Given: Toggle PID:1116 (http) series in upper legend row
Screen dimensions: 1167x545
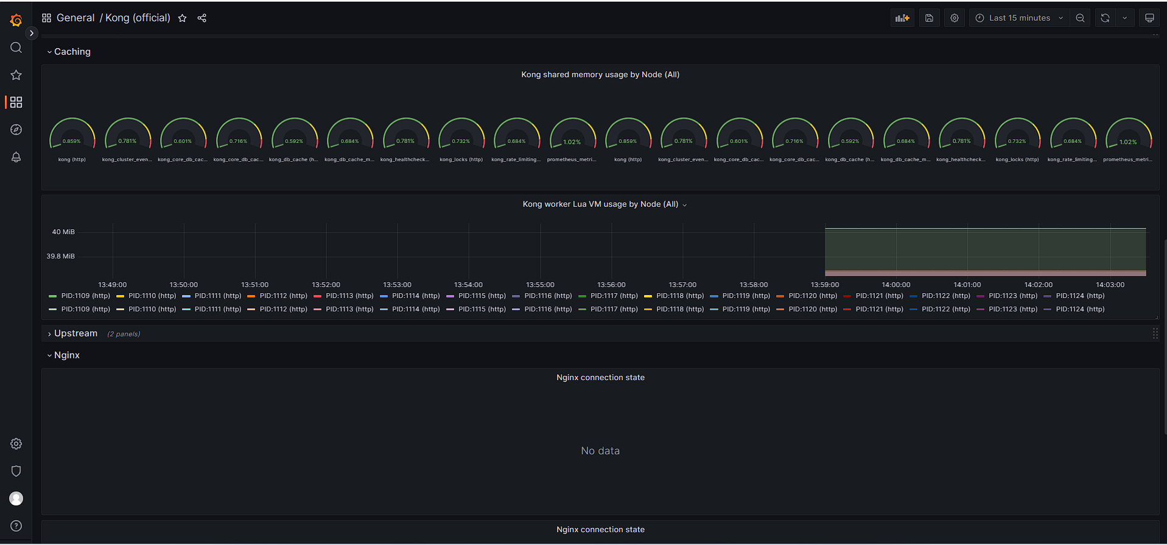Looking at the screenshot, I should pyautogui.click(x=548, y=296).
